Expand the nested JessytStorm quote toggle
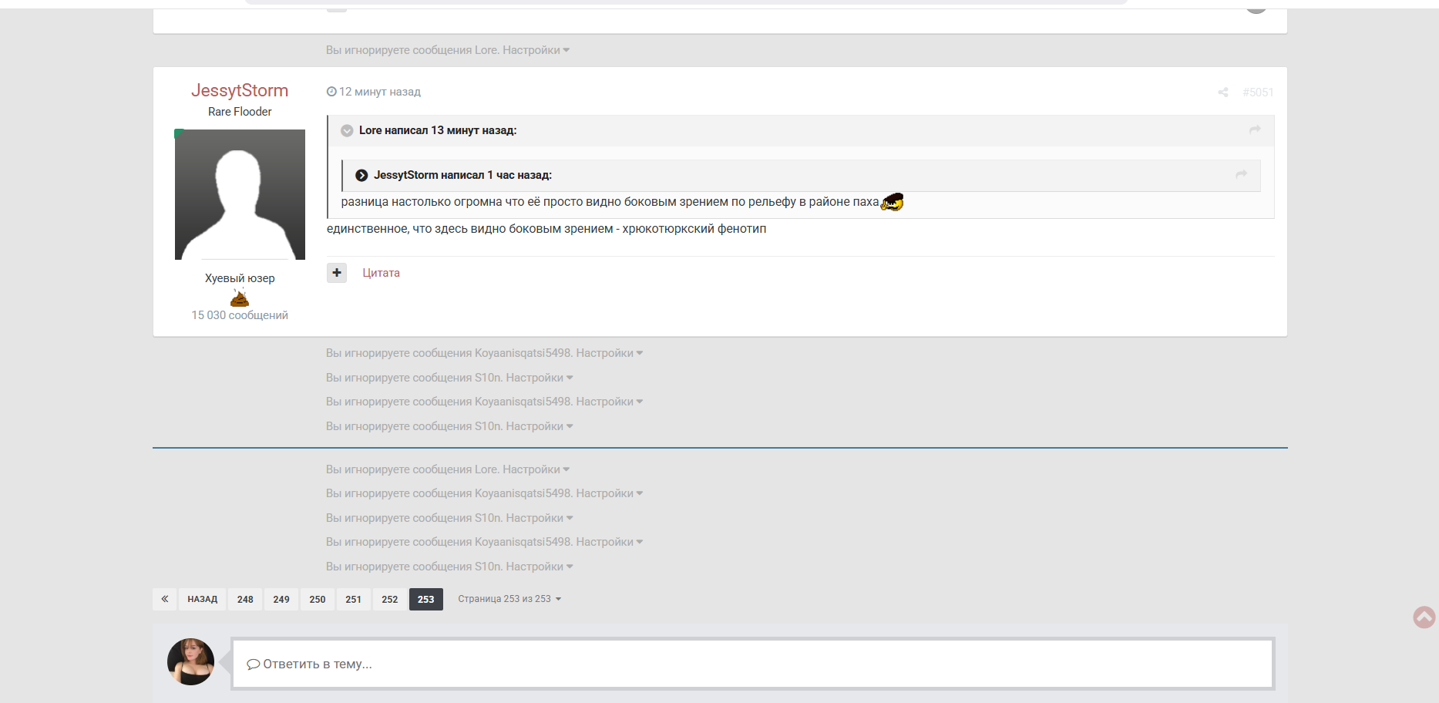 [x=361, y=176]
